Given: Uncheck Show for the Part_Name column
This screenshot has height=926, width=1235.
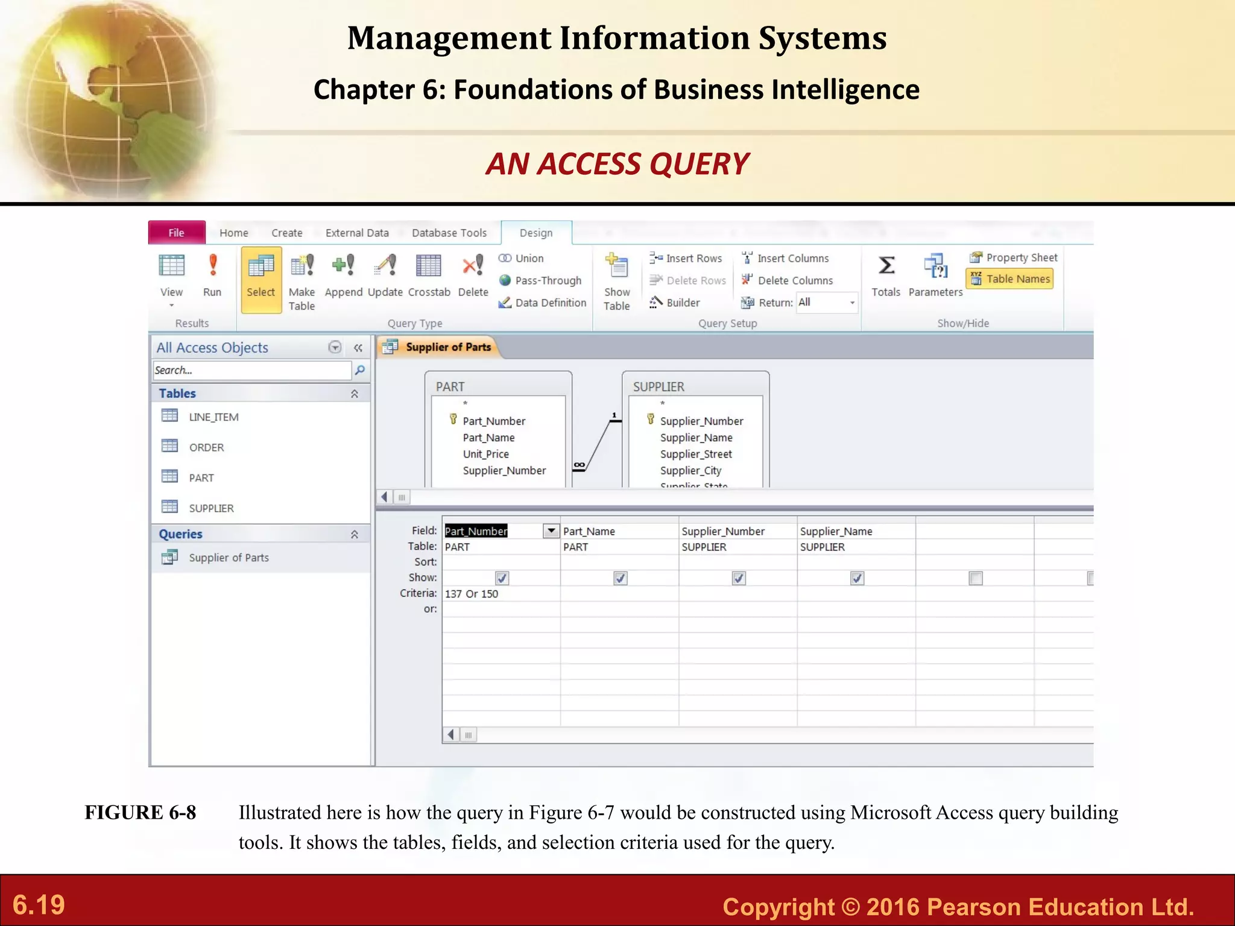Looking at the screenshot, I should point(621,578).
